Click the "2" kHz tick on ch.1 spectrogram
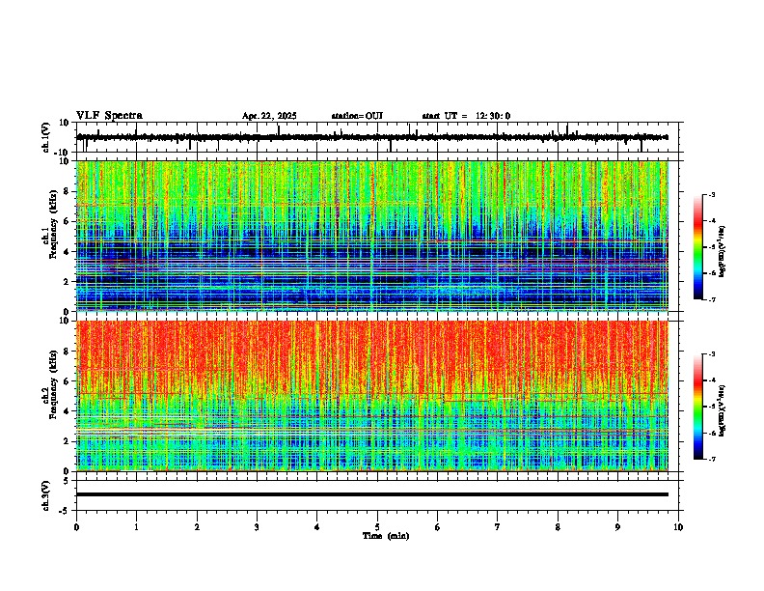This screenshot has width=764, height=591. (x=67, y=281)
